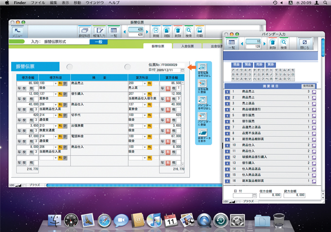
Task: Click the record number field showing 428
Action: [x=136, y=30]
